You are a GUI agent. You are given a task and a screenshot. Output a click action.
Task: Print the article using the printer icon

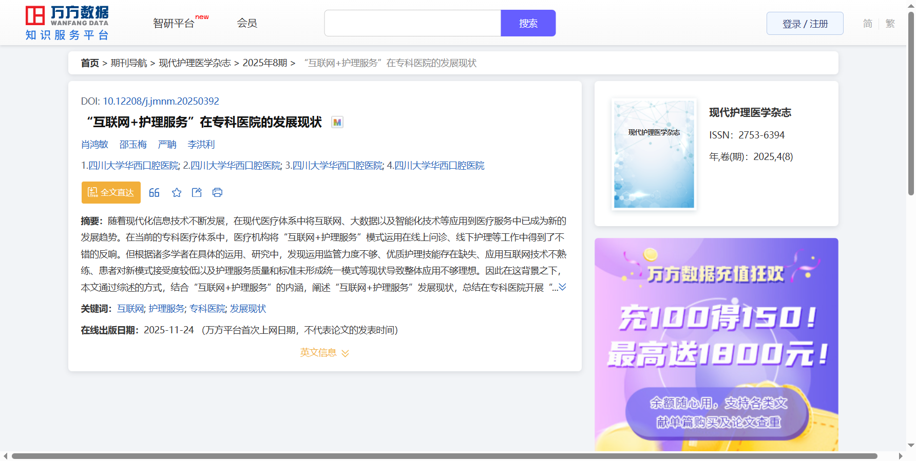(x=217, y=193)
